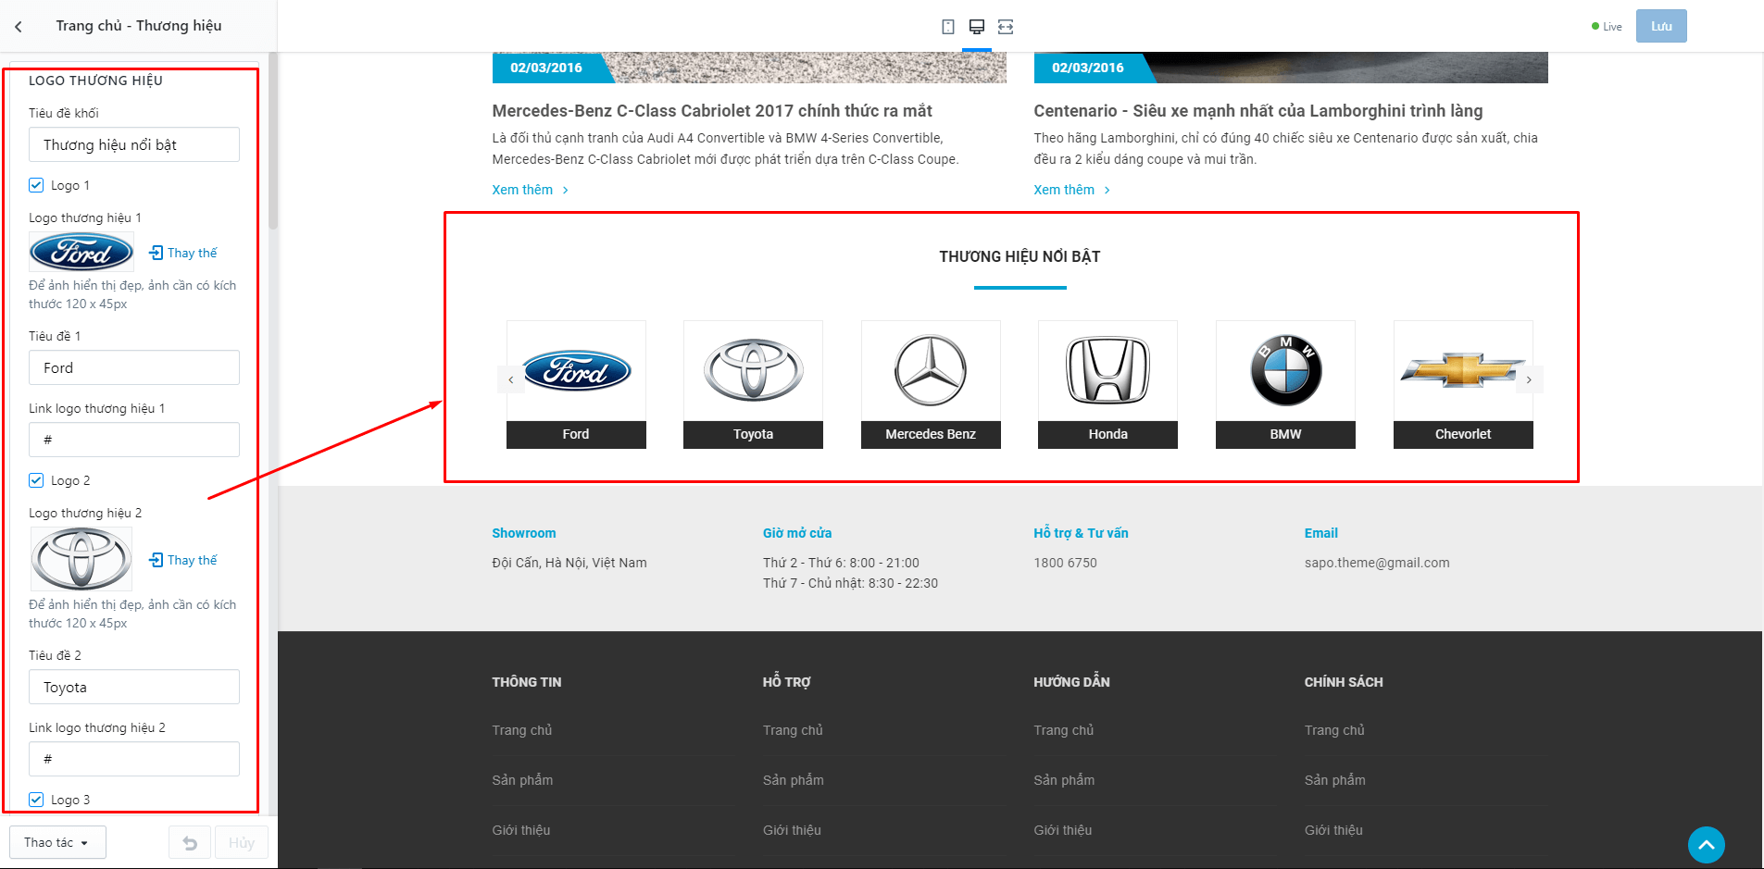Click the Đội Cấn, Hà Nội showroom address

(x=569, y=563)
